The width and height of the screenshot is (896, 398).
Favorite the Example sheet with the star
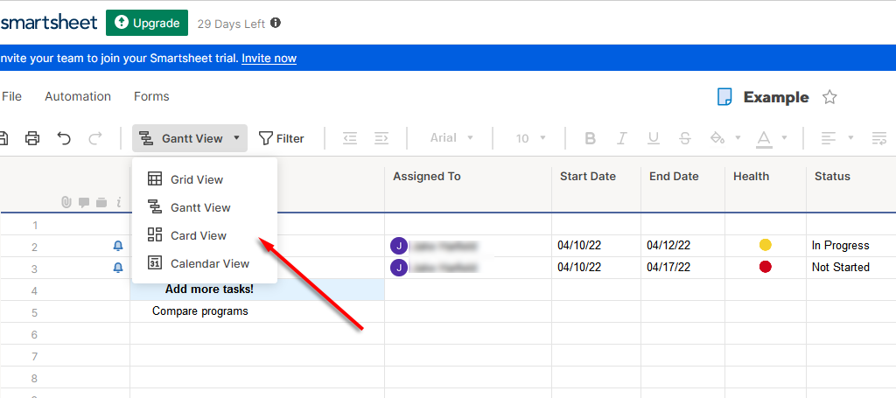click(x=829, y=97)
